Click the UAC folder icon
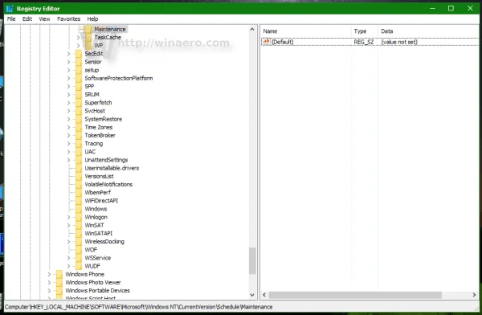Screen dimensions: 482x315 pyautogui.click(x=79, y=152)
